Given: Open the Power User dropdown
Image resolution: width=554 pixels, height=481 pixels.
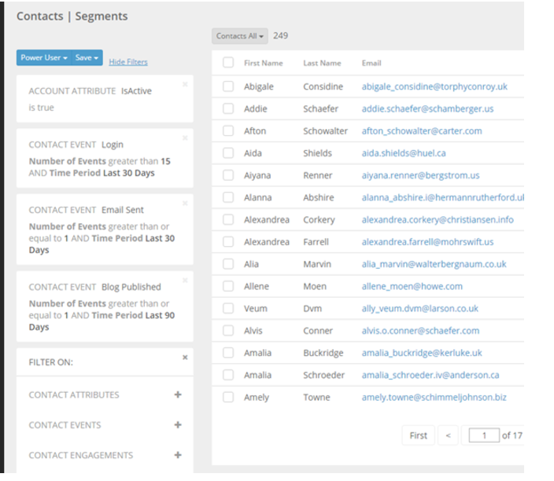Looking at the screenshot, I should (x=43, y=58).
